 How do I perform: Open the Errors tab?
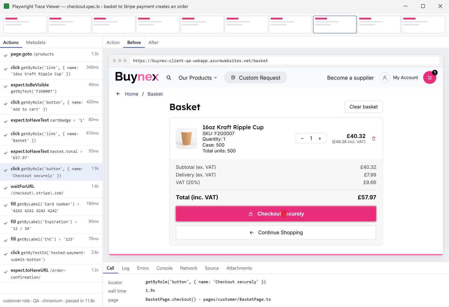[x=143, y=268]
